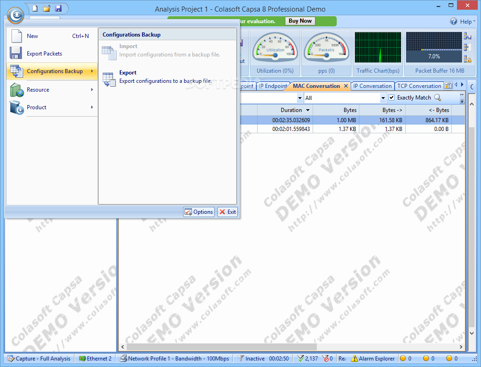Switch to the IP Endpoint tab
Image resolution: width=481 pixels, height=367 pixels.
point(273,86)
